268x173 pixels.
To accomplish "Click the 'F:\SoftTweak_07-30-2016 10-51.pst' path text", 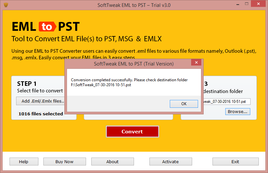I will click(x=101, y=85).
